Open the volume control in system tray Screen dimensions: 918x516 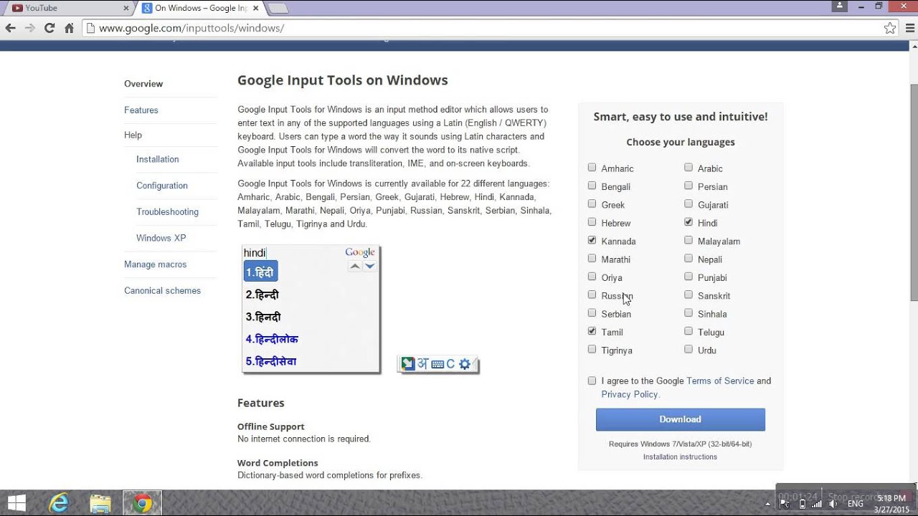point(833,504)
